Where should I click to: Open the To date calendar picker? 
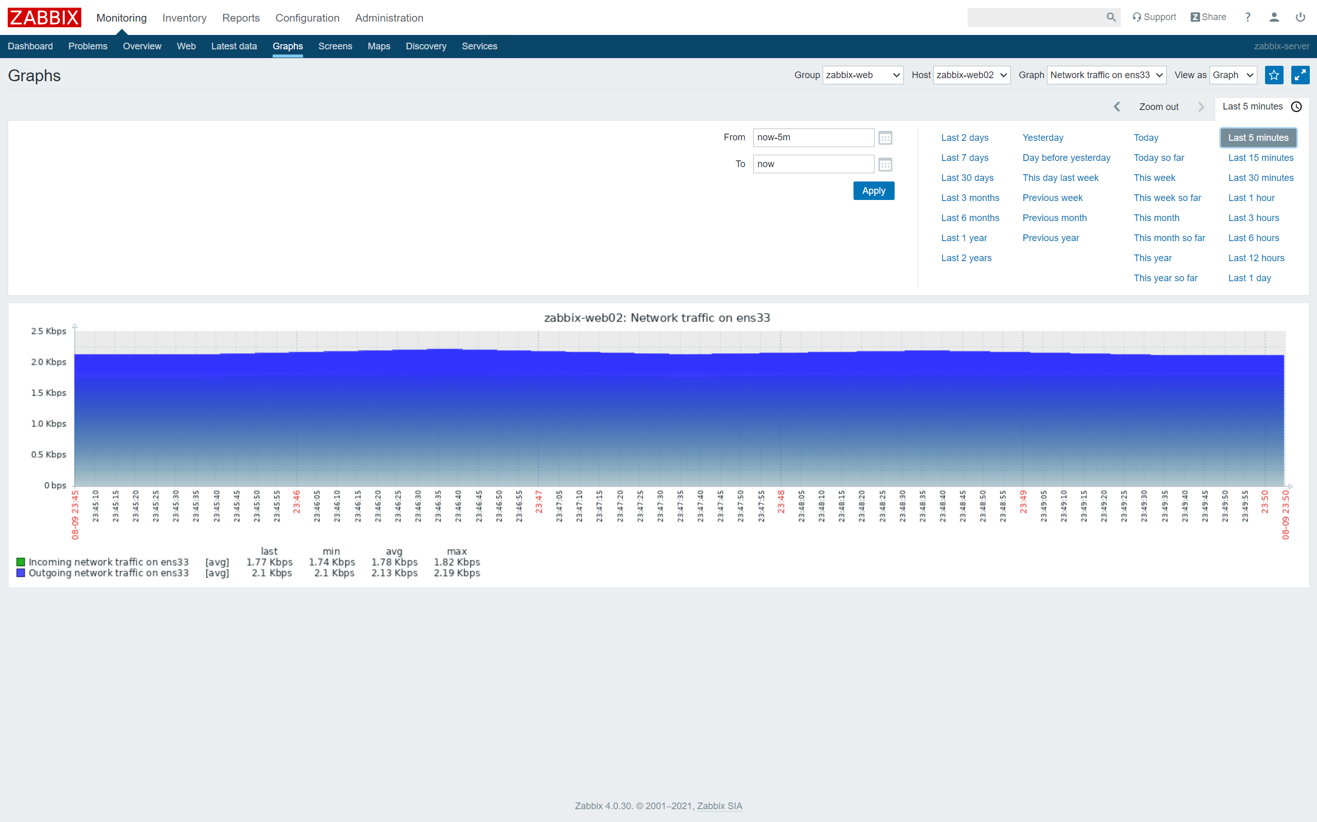pos(885,164)
